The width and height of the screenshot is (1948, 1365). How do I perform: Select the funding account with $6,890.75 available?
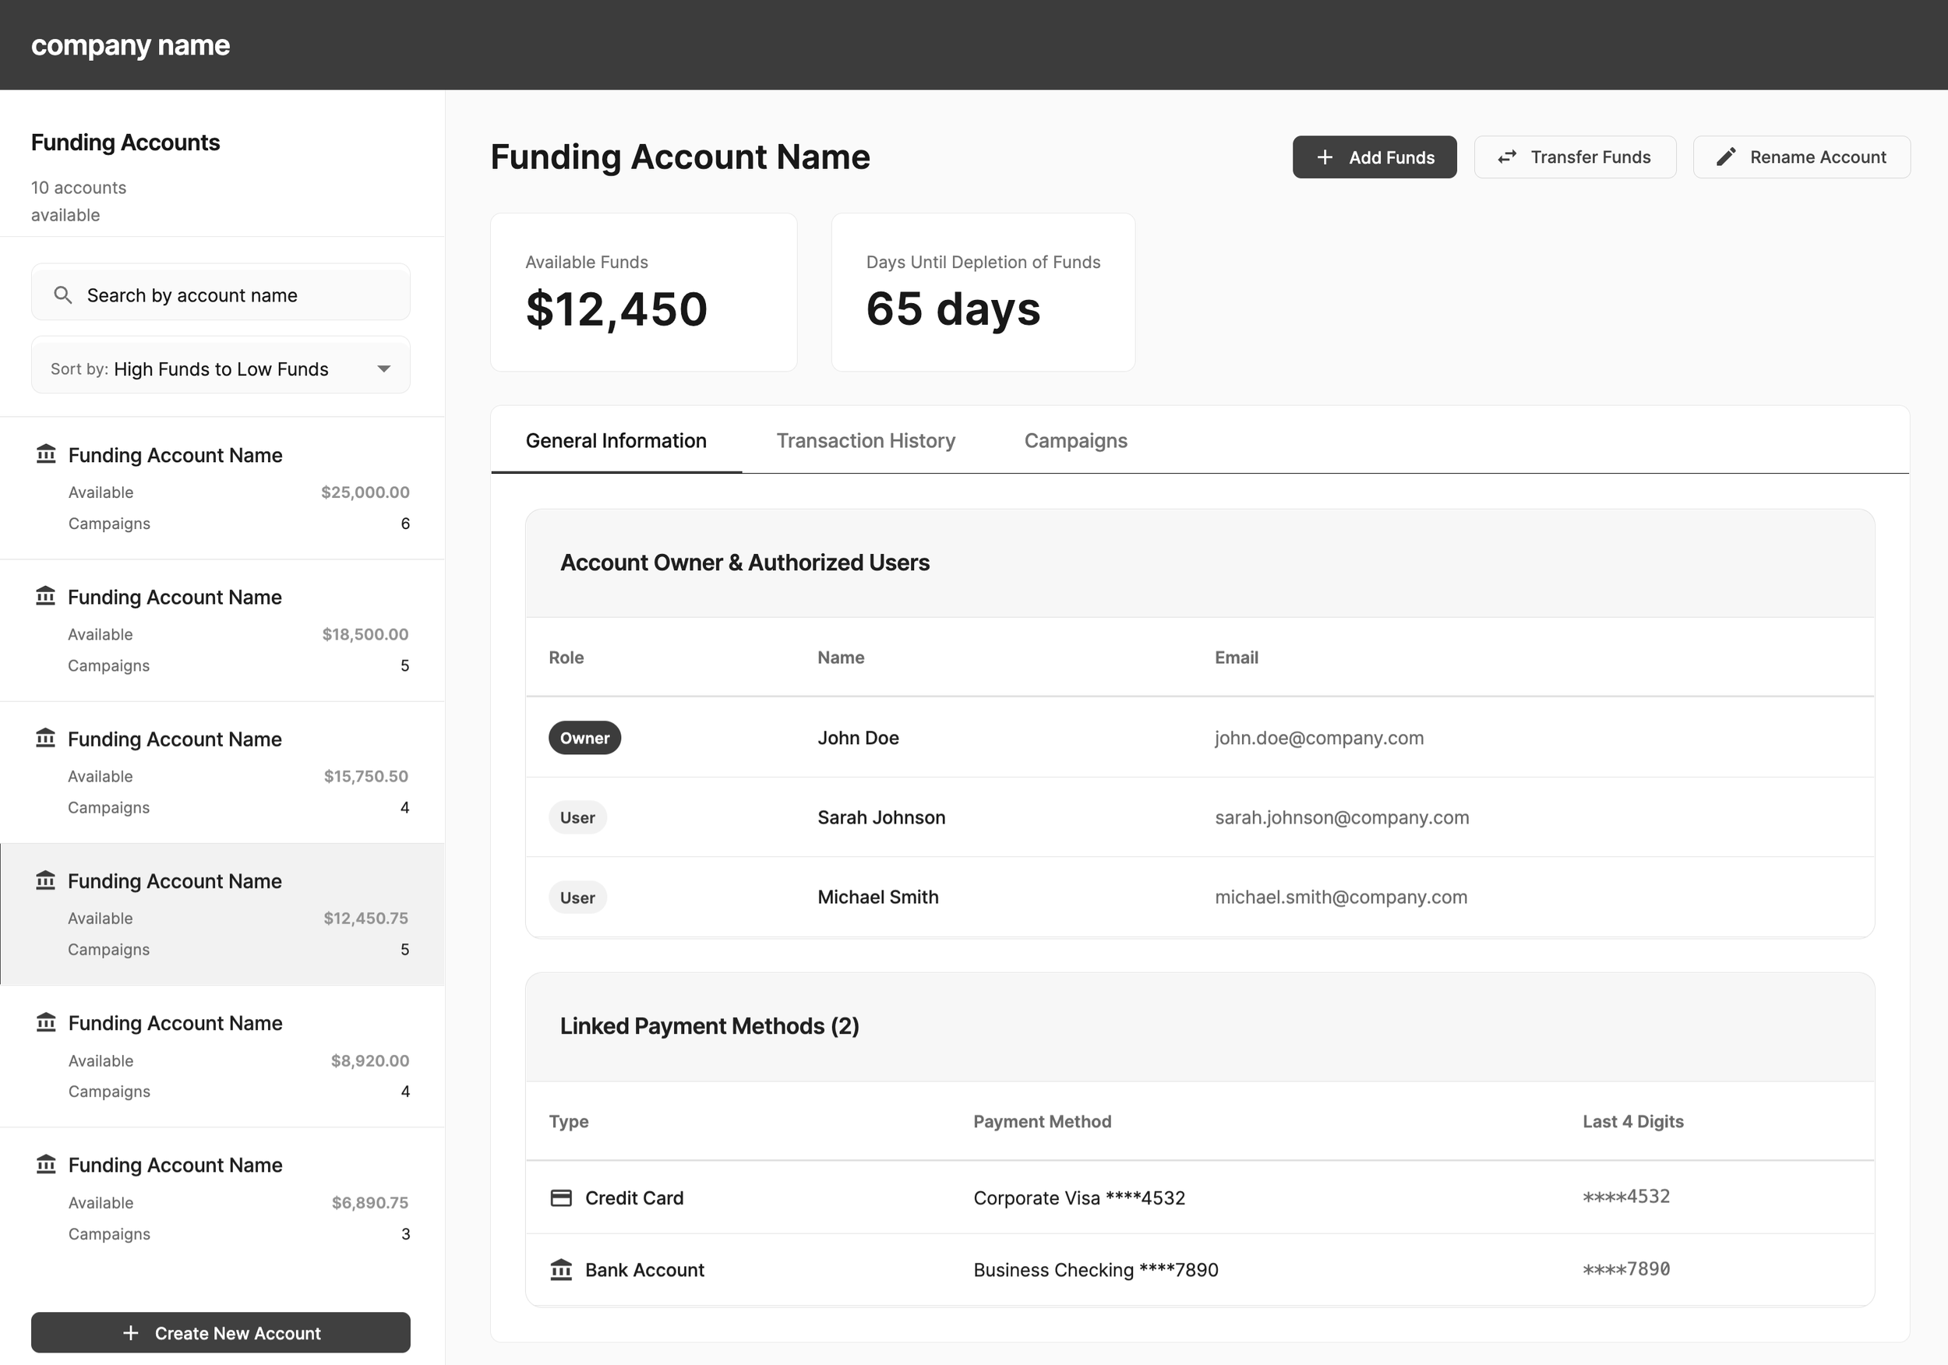[x=220, y=1197]
